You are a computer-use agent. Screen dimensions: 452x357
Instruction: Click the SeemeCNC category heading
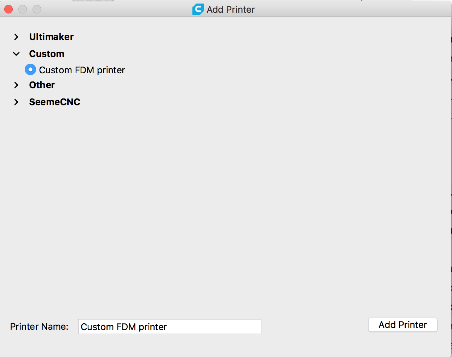coord(55,102)
